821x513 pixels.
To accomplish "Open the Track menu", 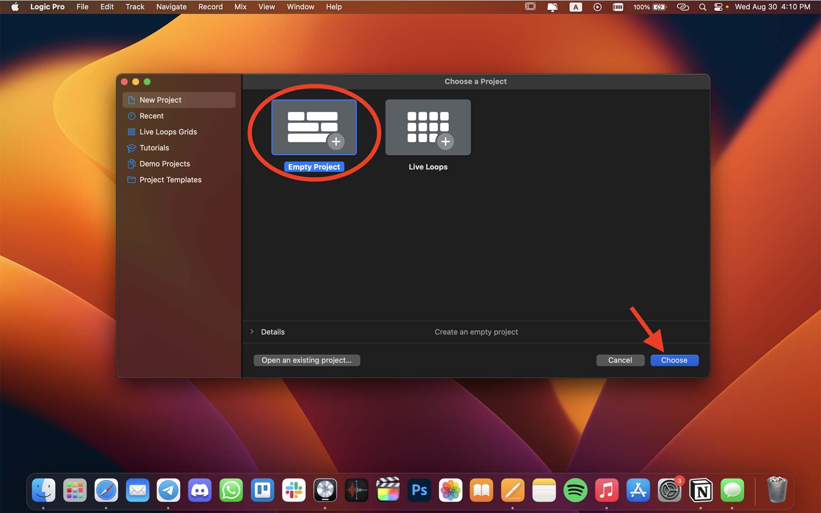I will coord(135,7).
